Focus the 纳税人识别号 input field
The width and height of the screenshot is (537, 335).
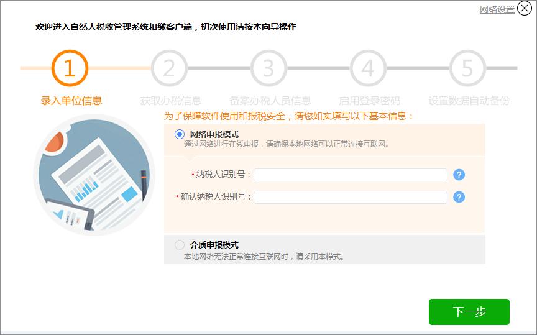pos(350,175)
